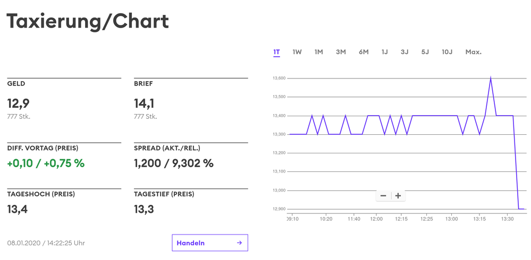Zoom out chart with minus icon
The height and width of the screenshot is (260, 531).
(383, 196)
